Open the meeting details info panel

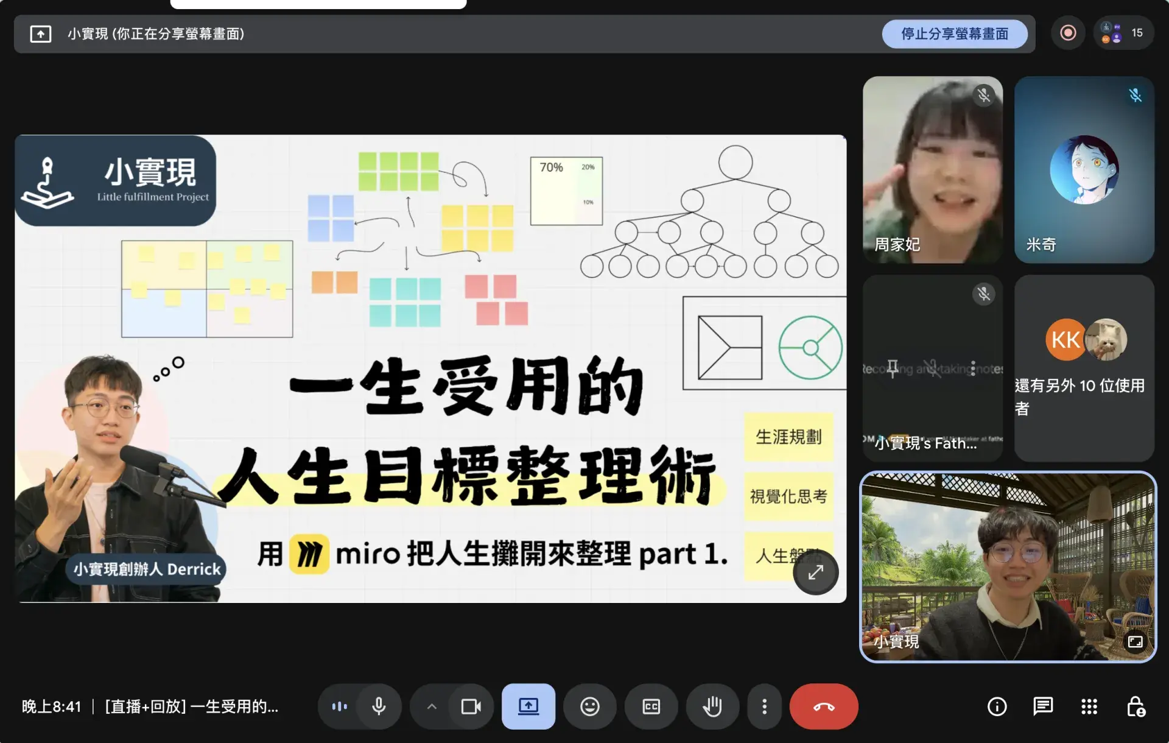[x=997, y=706]
